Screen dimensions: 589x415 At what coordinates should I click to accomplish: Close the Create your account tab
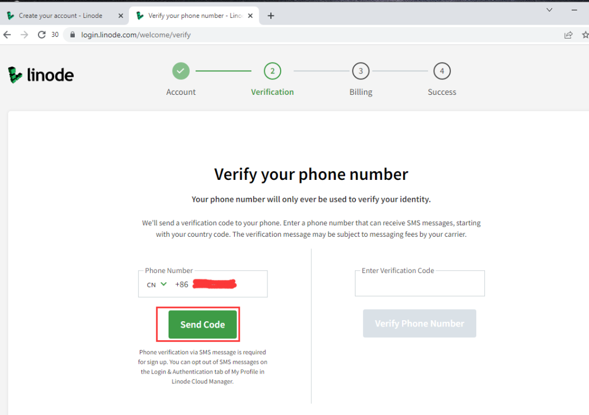[x=121, y=16]
